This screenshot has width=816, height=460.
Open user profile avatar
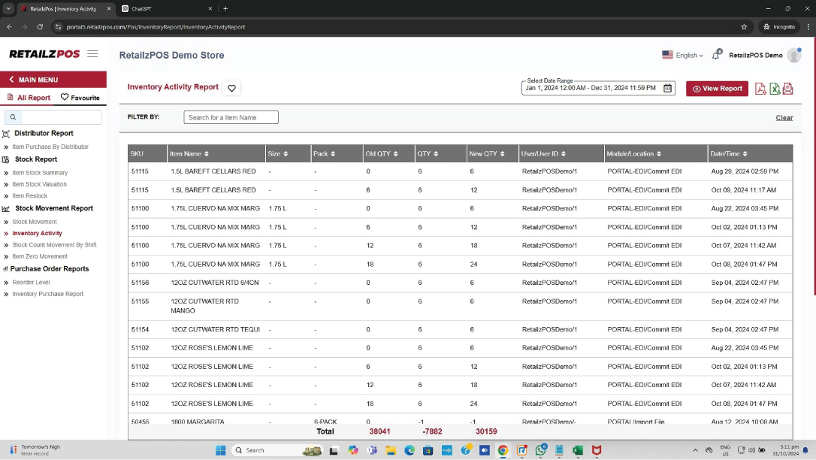point(793,55)
